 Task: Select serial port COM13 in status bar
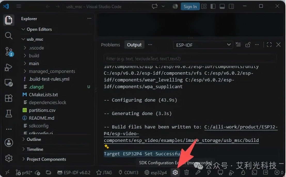128,172
